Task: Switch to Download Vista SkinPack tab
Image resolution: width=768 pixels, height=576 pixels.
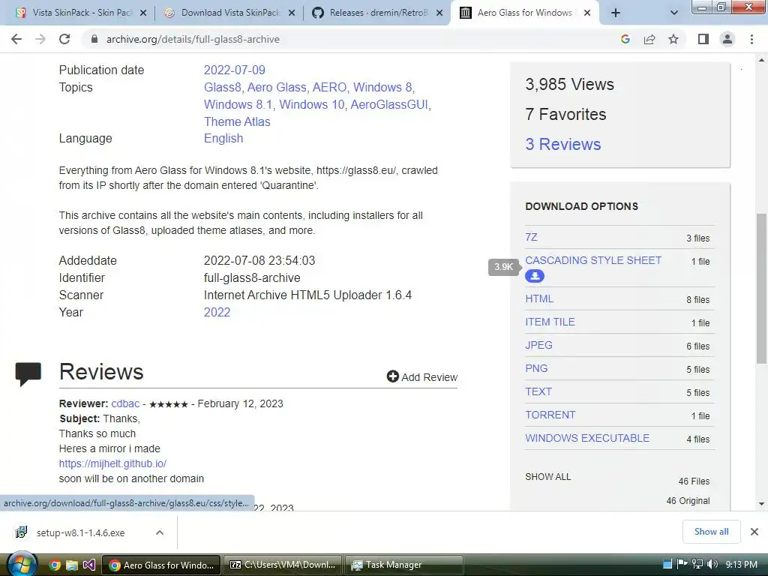Action: (229, 13)
